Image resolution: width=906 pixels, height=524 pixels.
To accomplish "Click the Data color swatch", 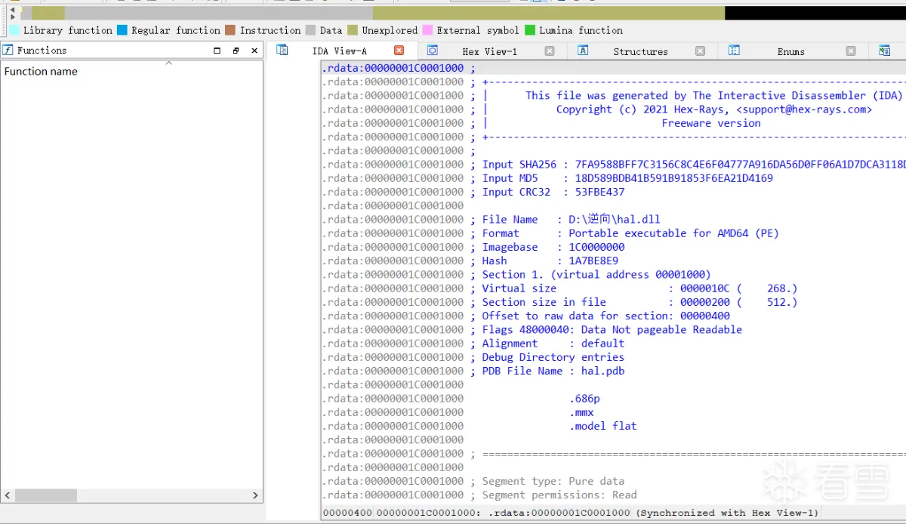I will tap(310, 30).
